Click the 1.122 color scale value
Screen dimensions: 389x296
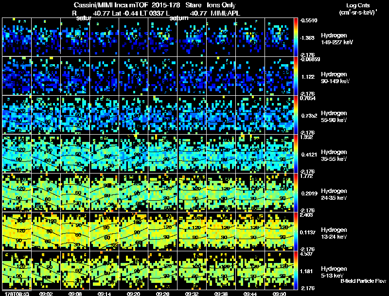[308, 77]
